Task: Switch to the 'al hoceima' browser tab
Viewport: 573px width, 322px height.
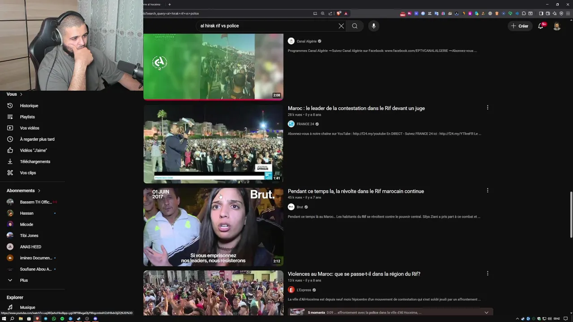Action: 152,4
